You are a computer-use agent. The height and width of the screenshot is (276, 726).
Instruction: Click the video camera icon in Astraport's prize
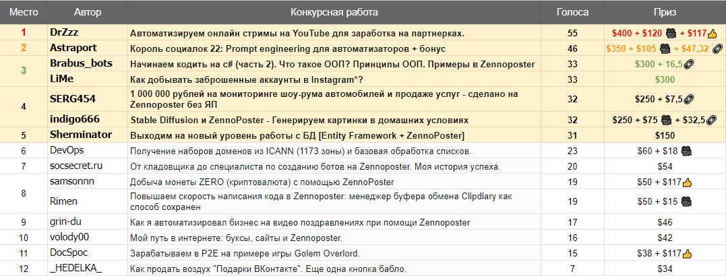pyautogui.click(x=665, y=48)
